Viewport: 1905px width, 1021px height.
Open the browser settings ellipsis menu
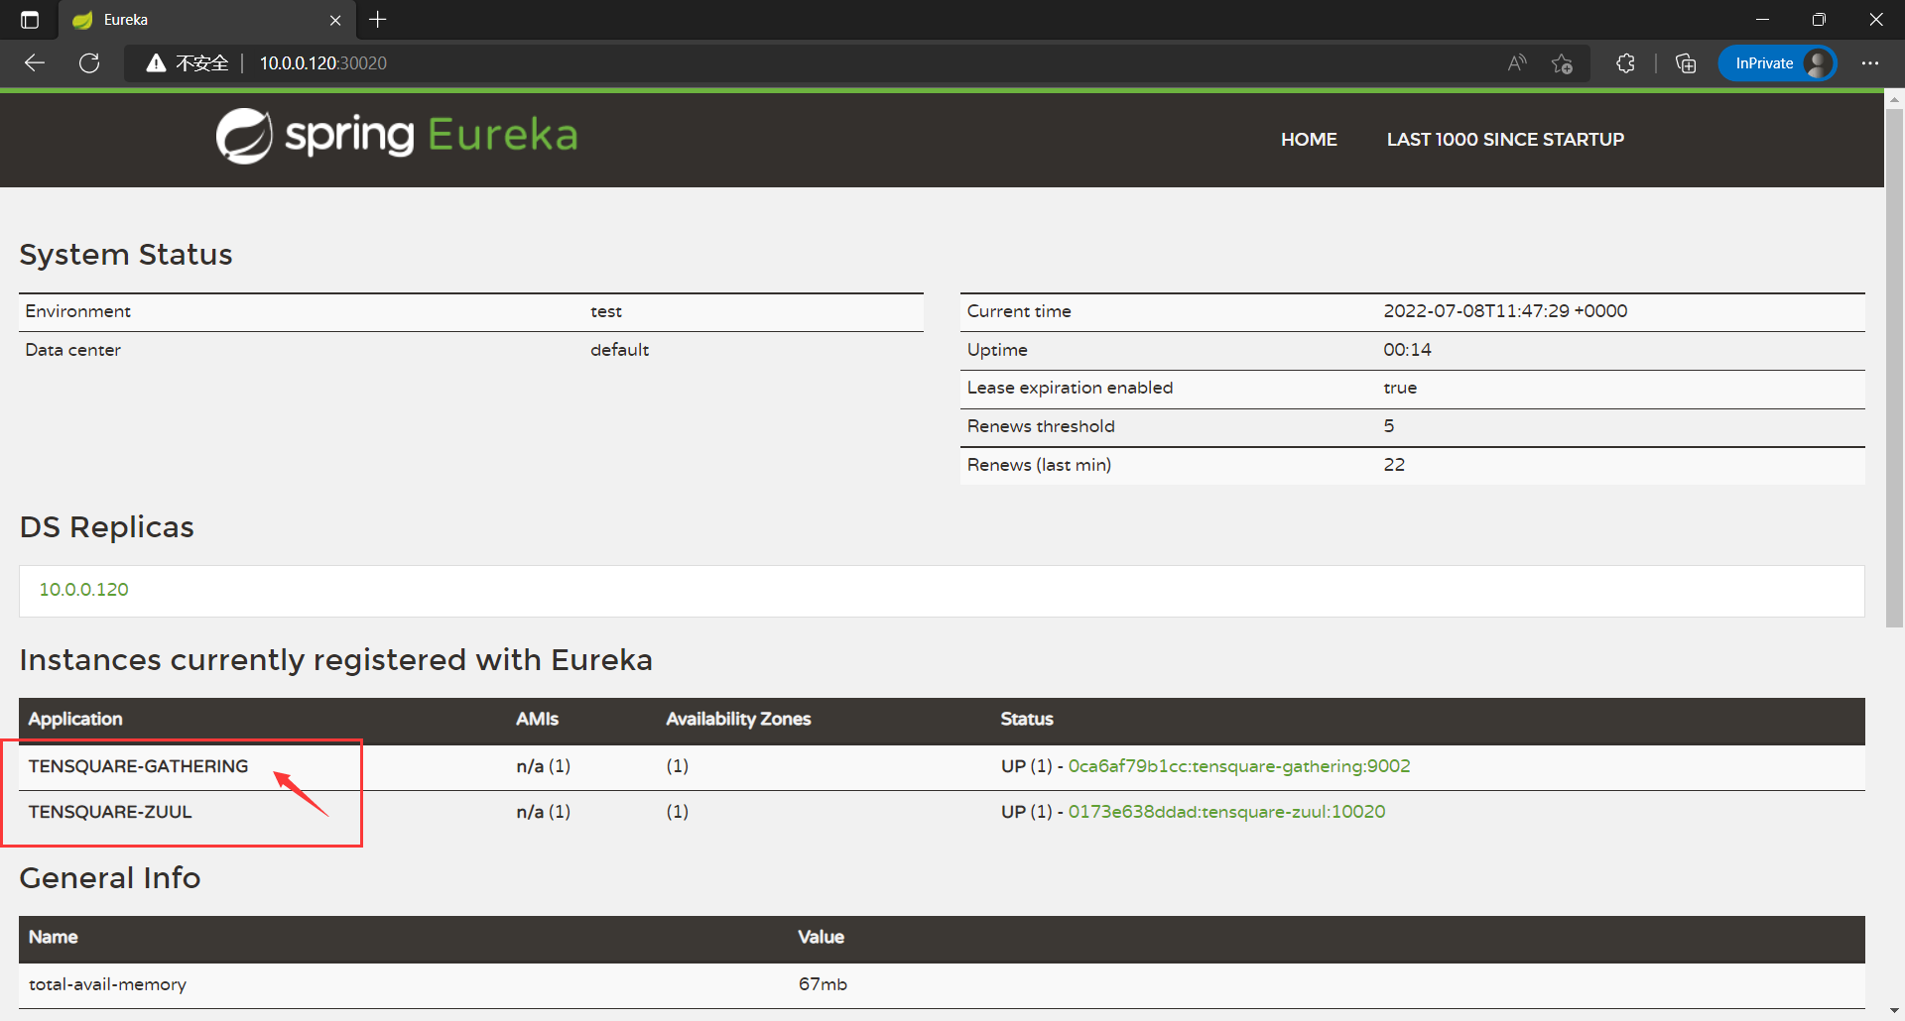click(x=1870, y=63)
